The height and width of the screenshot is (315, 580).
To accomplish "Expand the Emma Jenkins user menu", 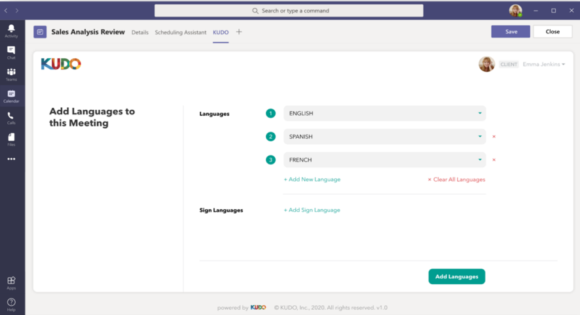I will tap(544, 64).
